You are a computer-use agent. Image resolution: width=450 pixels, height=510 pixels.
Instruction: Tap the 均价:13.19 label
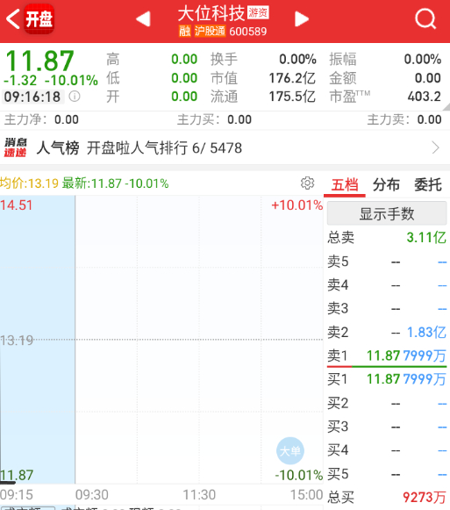29,183
